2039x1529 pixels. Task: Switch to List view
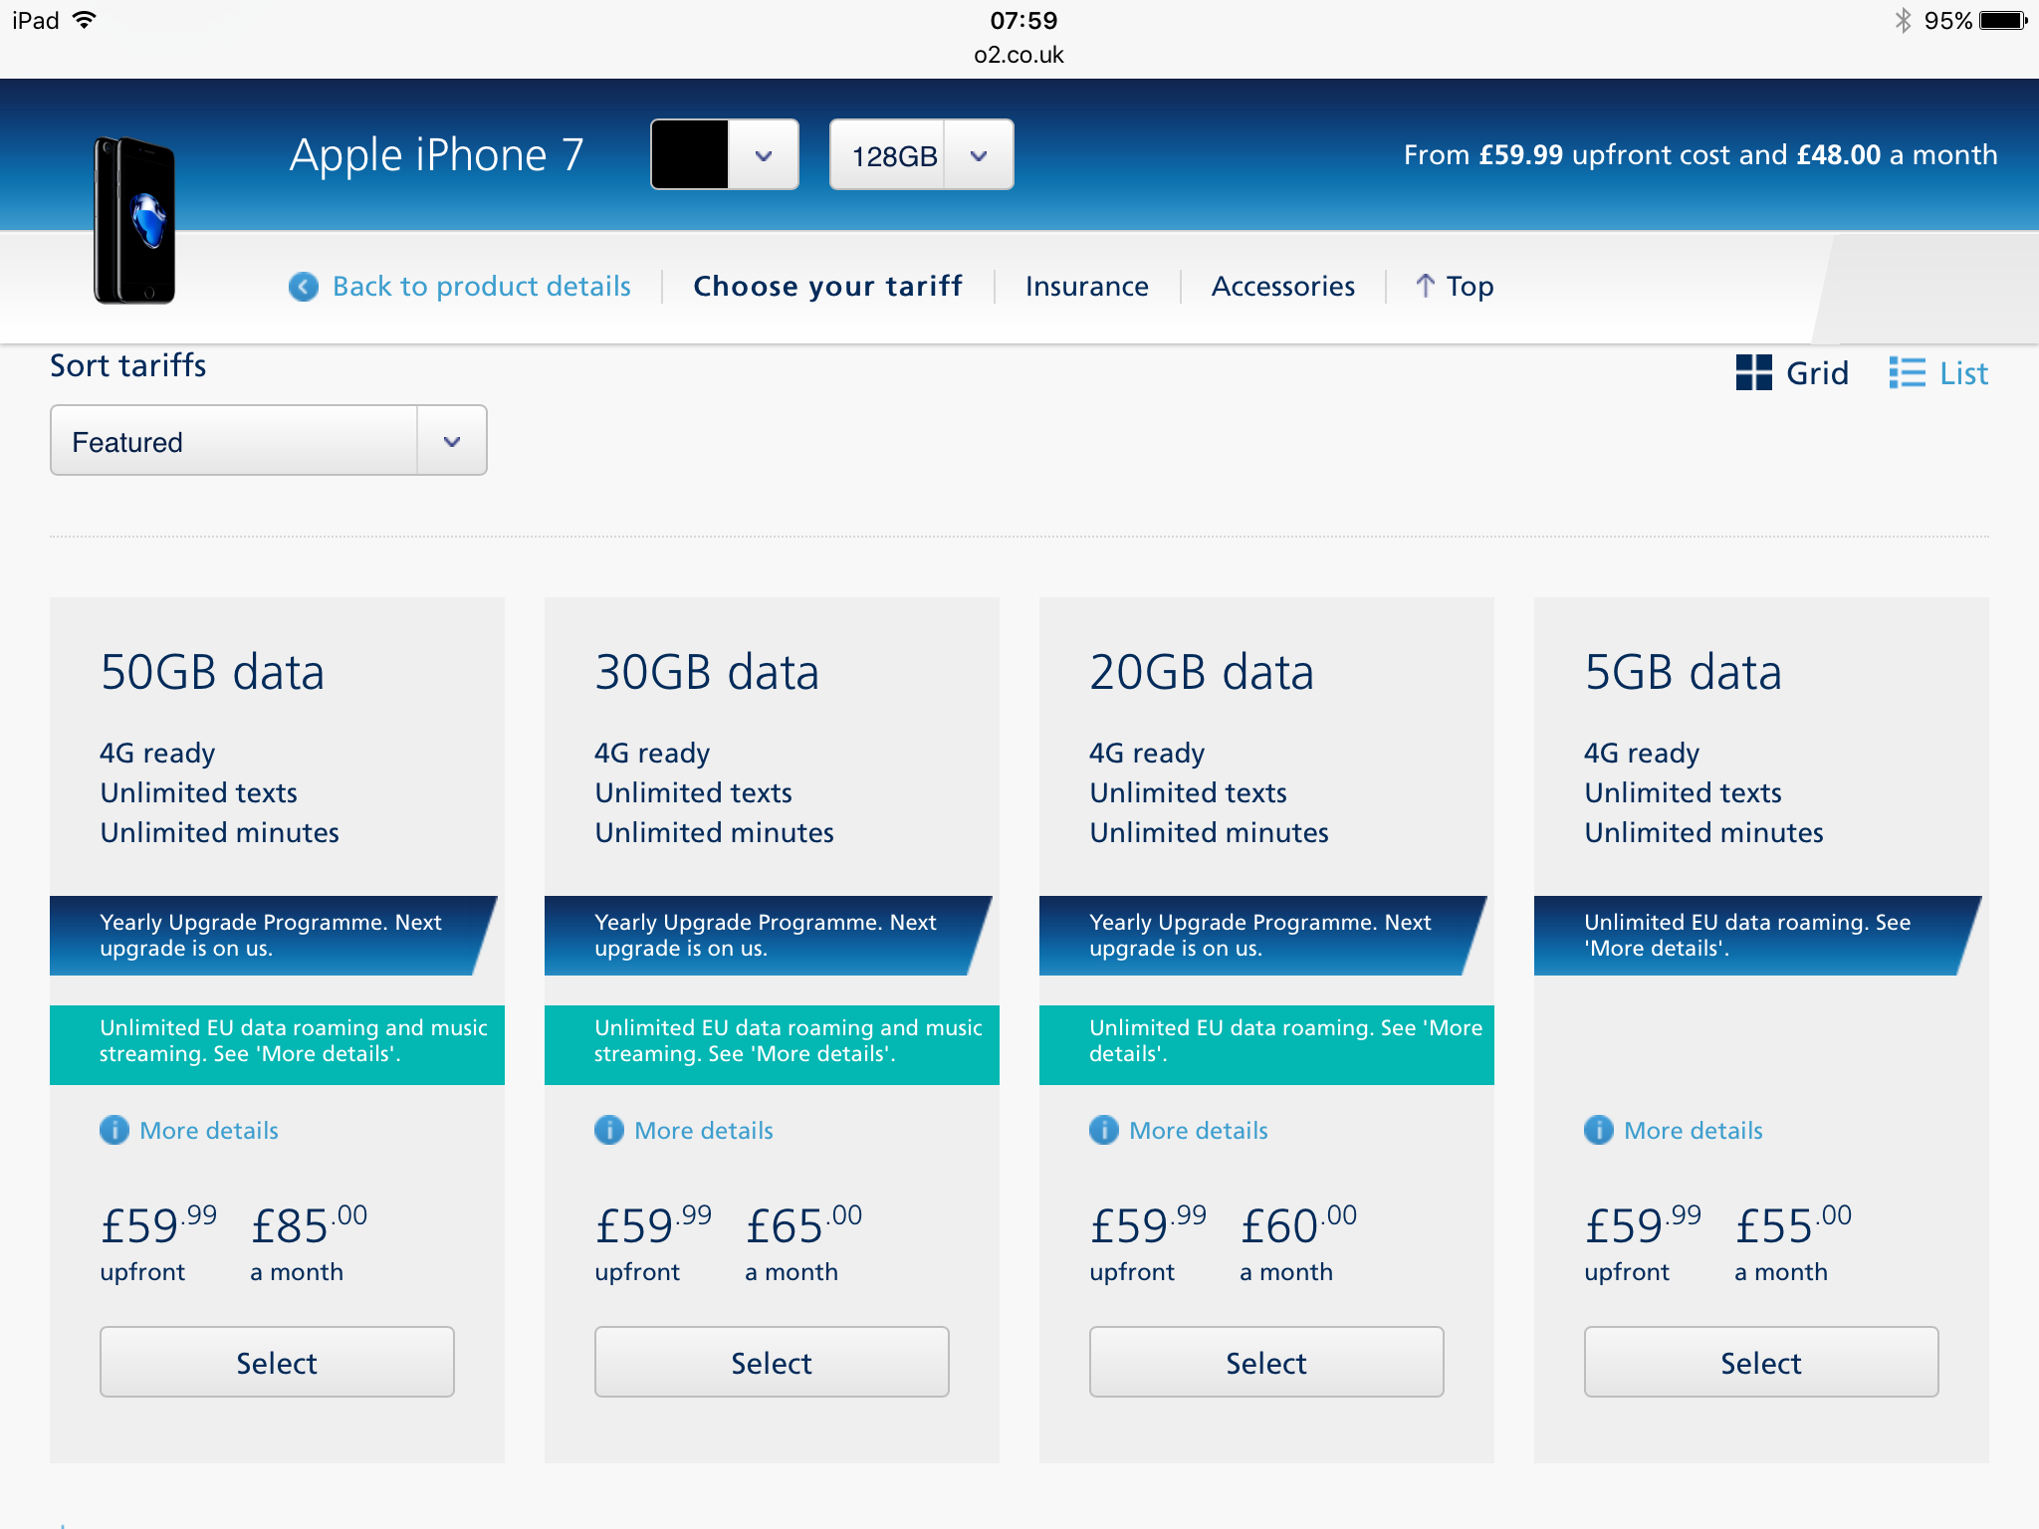coord(1938,373)
